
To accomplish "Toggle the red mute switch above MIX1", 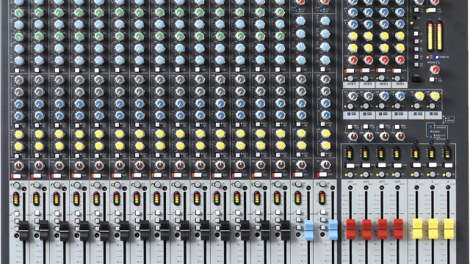I will [x=350, y=71].
